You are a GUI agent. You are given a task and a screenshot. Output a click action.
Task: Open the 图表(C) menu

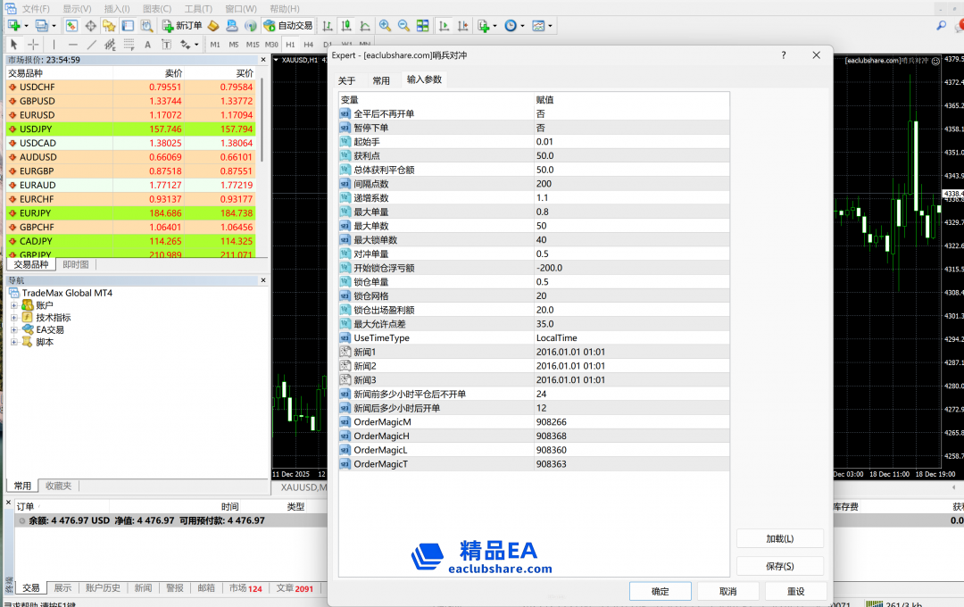[x=157, y=8]
